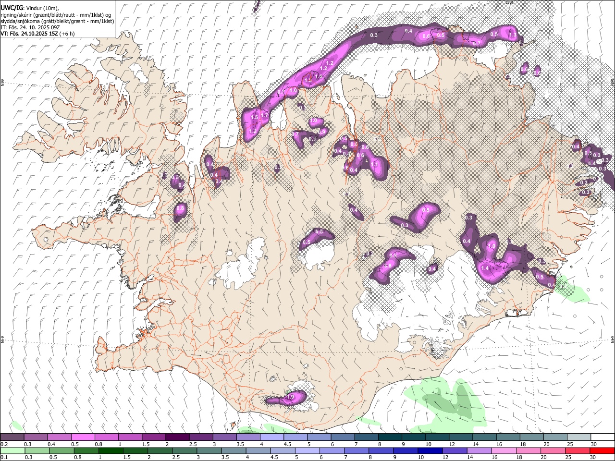This screenshot has width=615, height=461.
Task: Select the lower violet swatch labeled 12
Action: click(454, 451)
